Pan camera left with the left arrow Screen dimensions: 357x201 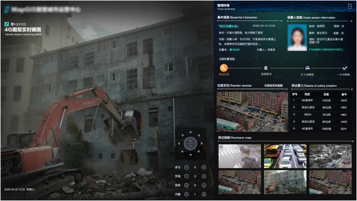[x=179, y=143]
